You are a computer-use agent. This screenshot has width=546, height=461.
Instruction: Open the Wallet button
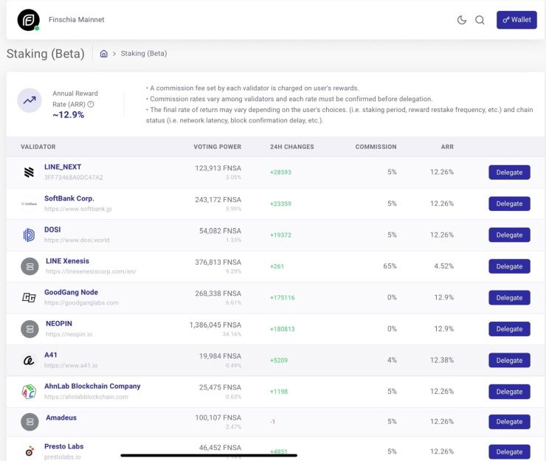516,20
